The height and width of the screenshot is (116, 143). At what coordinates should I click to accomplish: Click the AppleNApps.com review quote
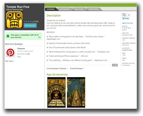[x=76, y=38]
